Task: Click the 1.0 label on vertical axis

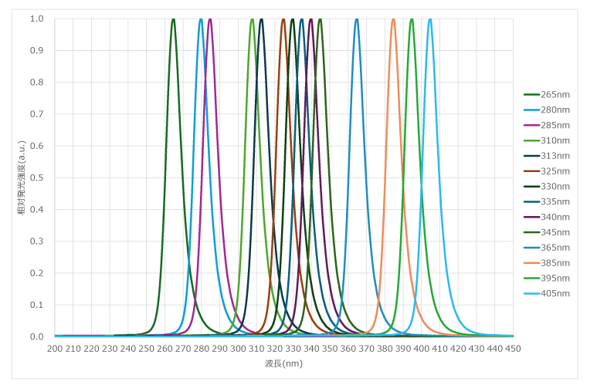Action: click(x=37, y=19)
